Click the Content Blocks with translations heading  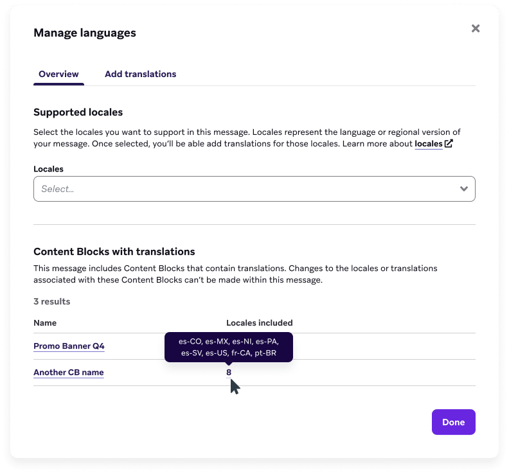pos(114,252)
